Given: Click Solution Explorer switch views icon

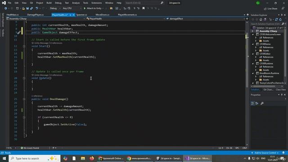Looking at the screenshot, I should click(265, 19).
